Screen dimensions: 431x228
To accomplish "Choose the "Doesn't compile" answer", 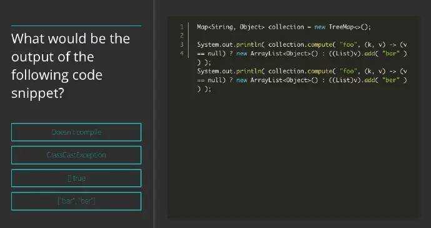I will (x=76, y=132).
